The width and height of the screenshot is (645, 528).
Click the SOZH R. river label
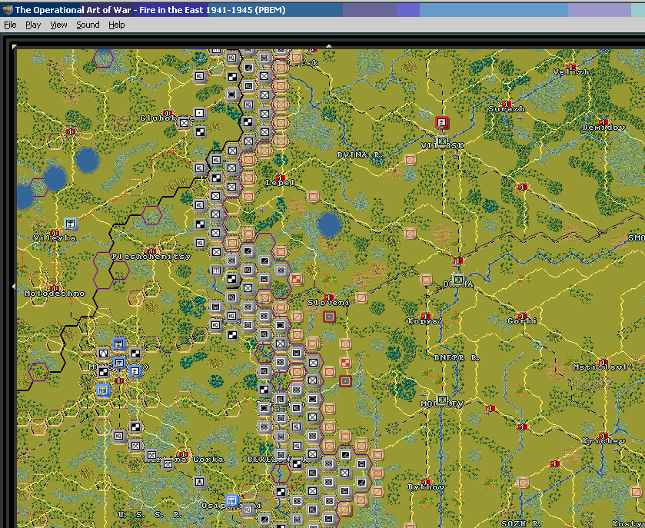[x=520, y=523]
